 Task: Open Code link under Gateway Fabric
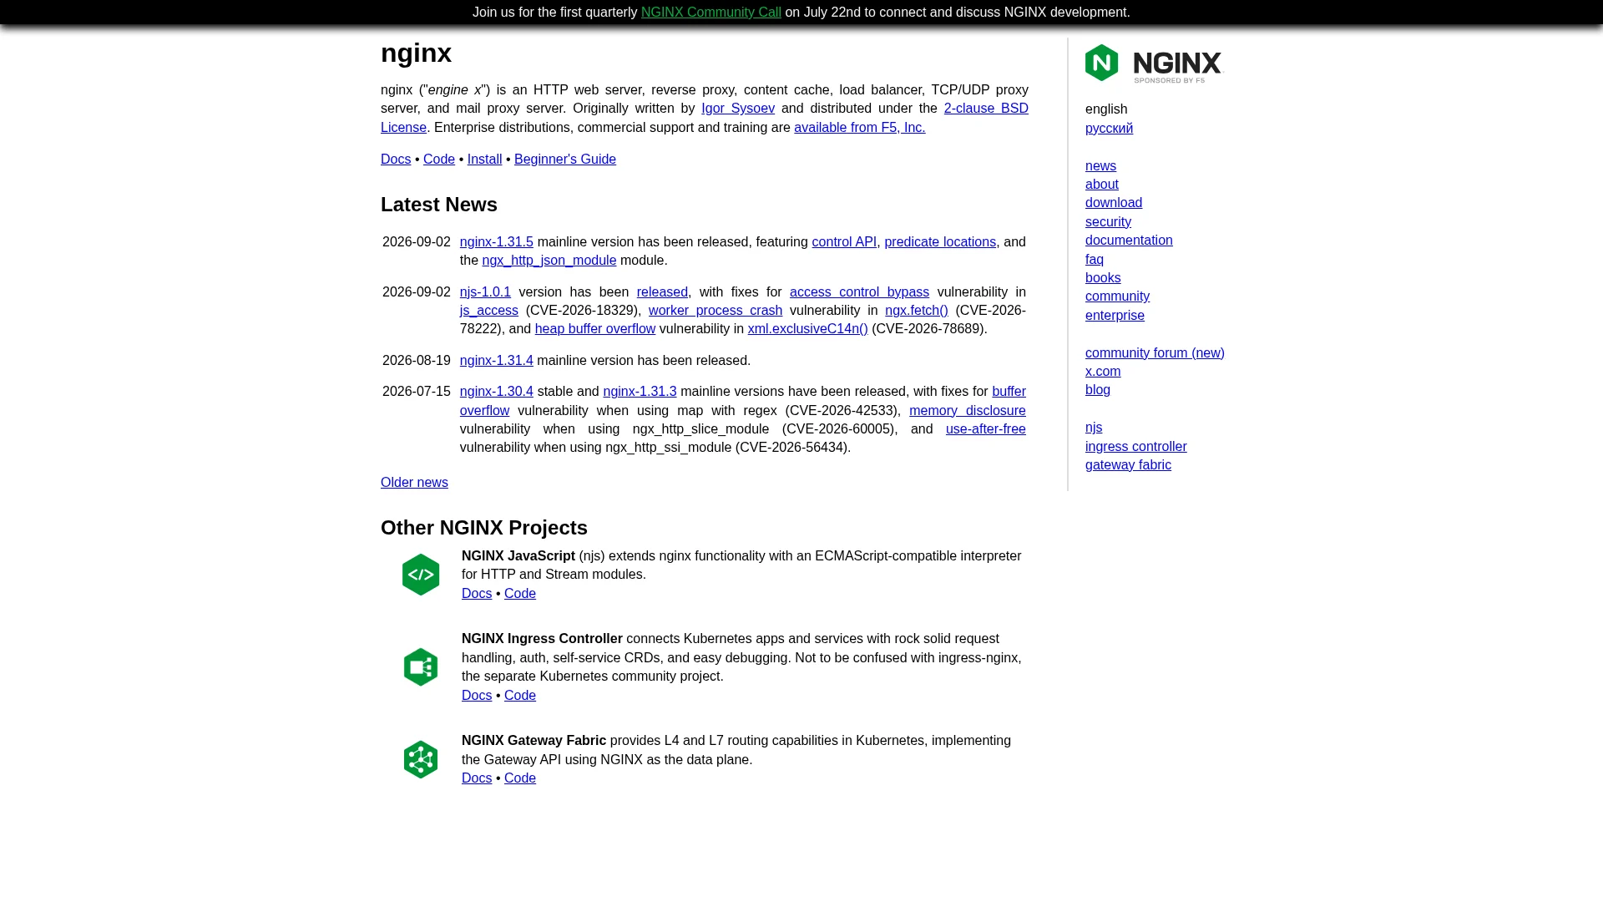pos(520,778)
